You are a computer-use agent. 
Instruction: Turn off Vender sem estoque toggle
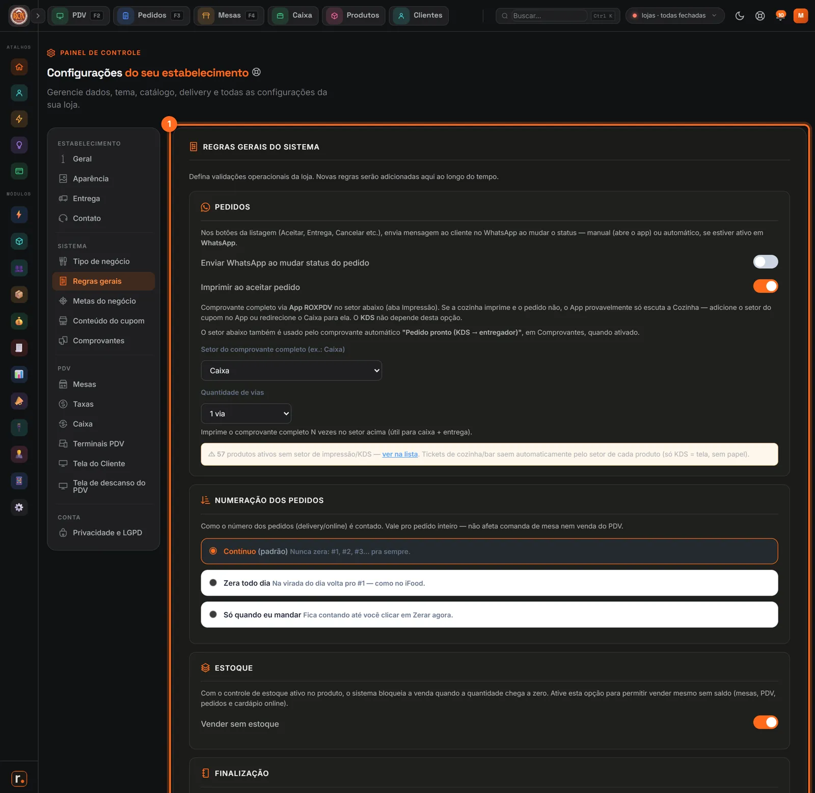[766, 723]
